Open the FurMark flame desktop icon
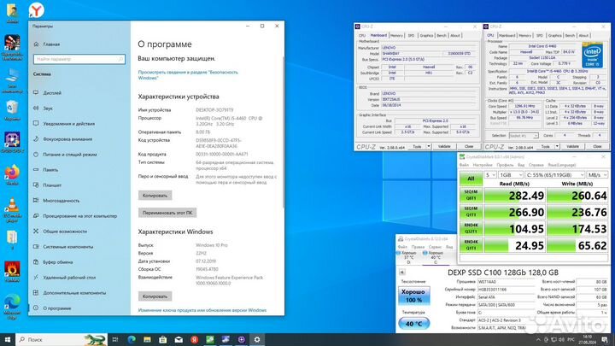This screenshot has width=615, height=346. tap(12, 272)
